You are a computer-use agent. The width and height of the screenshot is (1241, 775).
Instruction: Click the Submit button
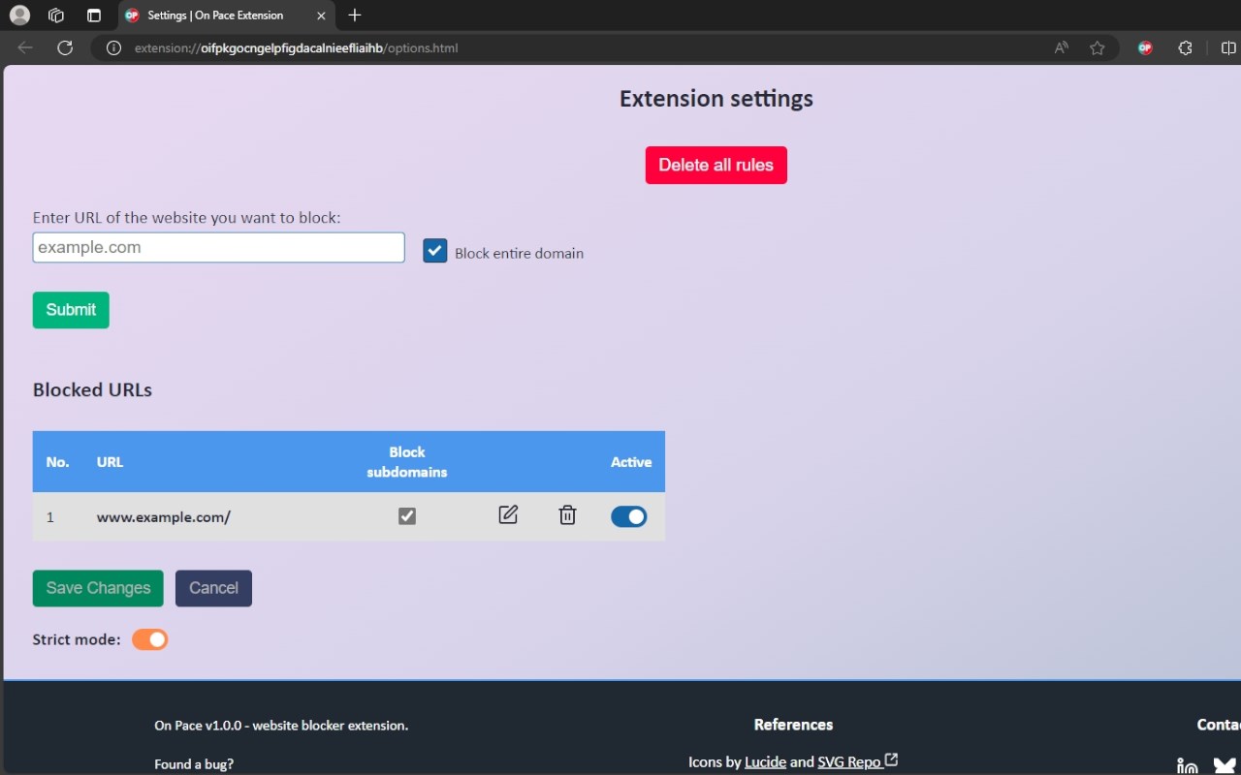click(71, 310)
